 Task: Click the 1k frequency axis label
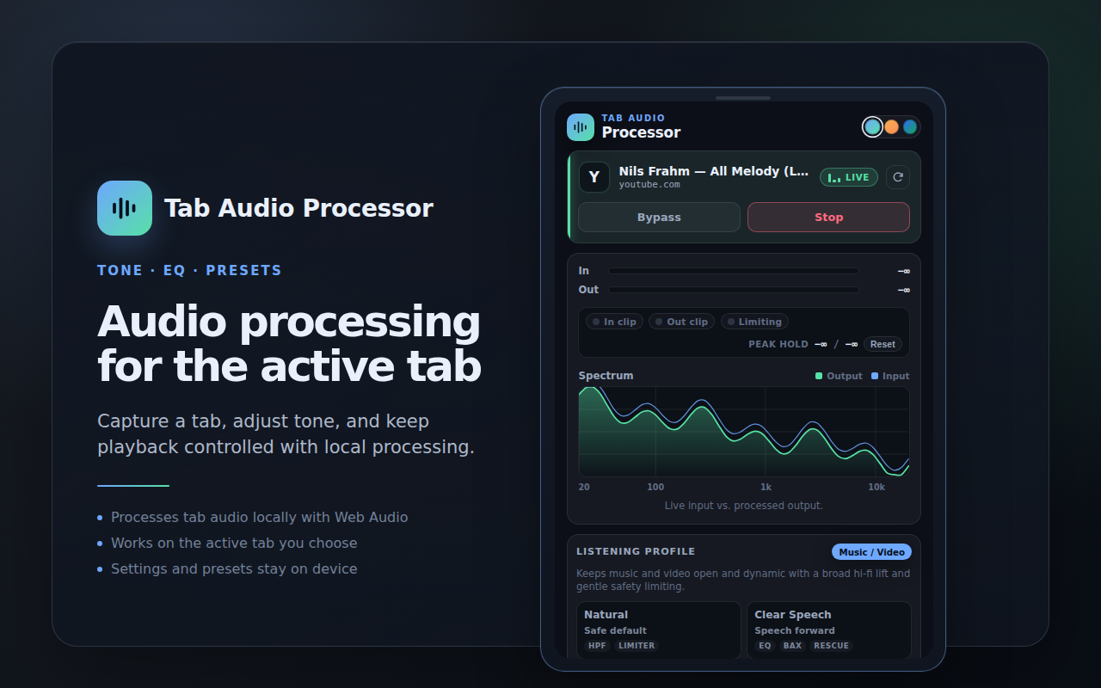766,488
